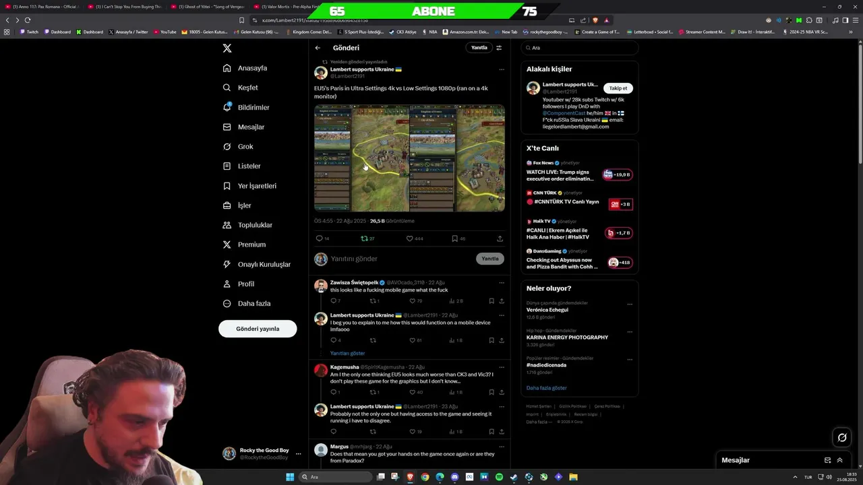Open the YouTube bookmark in bookmarks bar
Screen dimensions: 863x485
click(x=165, y=32)
